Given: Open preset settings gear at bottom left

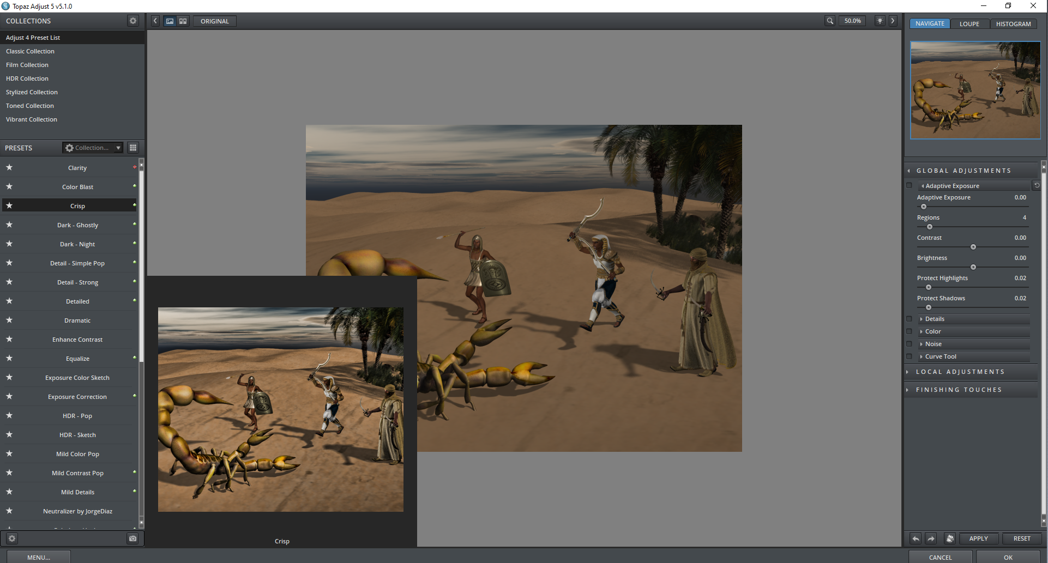Looking at the screenshot, I should [x=12, y=538].
